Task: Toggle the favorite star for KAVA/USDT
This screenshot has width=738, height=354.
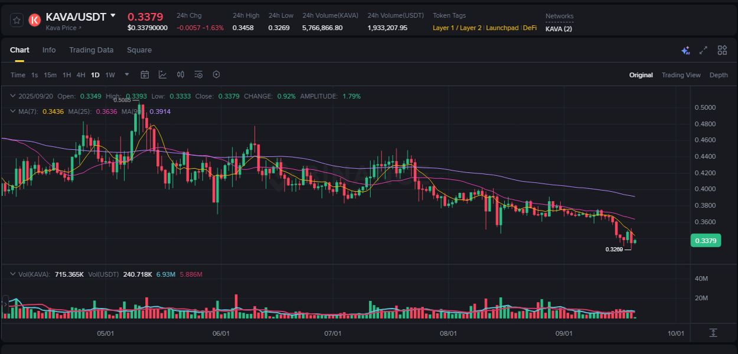Action: coord(17,19)
